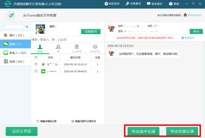
Task: Click the contacts green icon in sidebar
Action: (x=5, y=53)
